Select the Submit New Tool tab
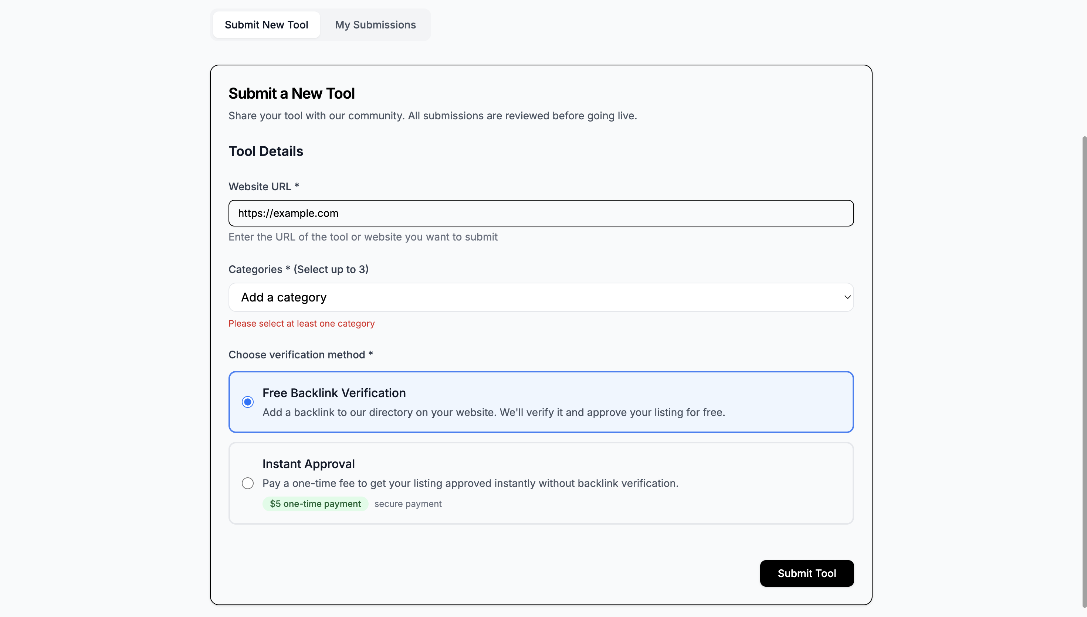Image resolution: width=1087 pixels, height=617 pixels. (266, 25)
